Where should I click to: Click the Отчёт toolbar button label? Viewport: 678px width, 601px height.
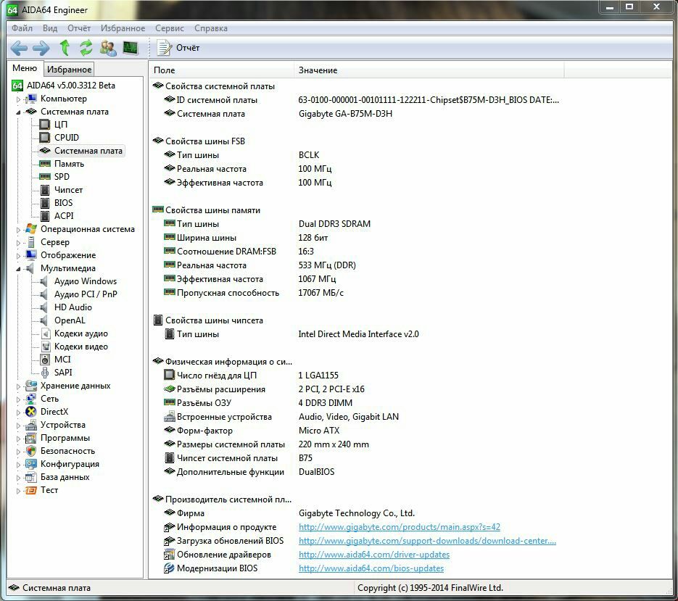pos(188,48)
